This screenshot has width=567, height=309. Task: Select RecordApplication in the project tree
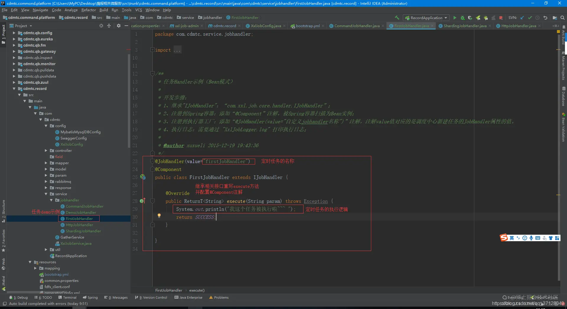(71, 256)
